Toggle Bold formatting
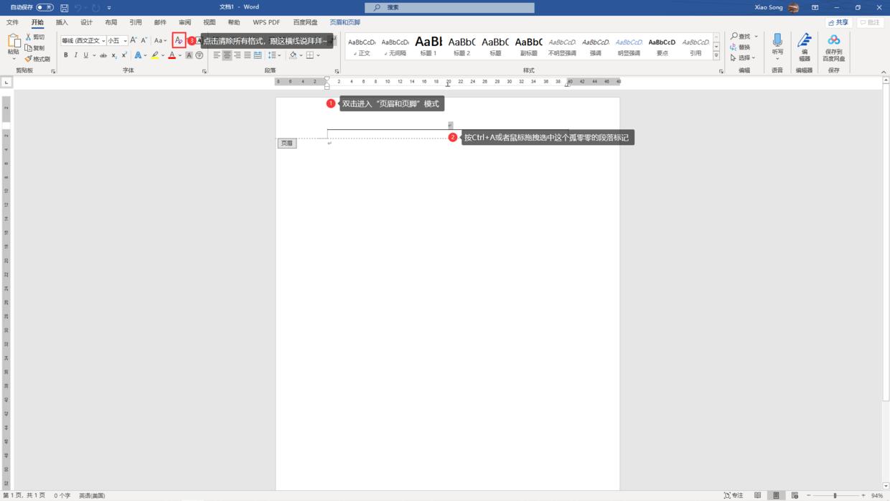The image size is (890, 501). (66, 55)
